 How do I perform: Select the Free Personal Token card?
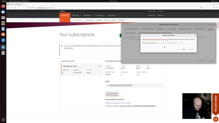(x=82, y=69)
